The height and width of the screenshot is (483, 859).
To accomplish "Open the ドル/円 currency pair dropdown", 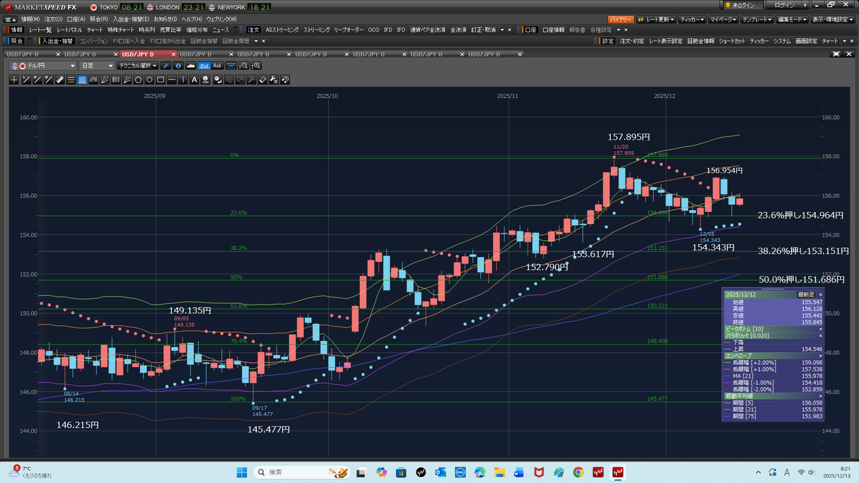I will click(44, 66).
